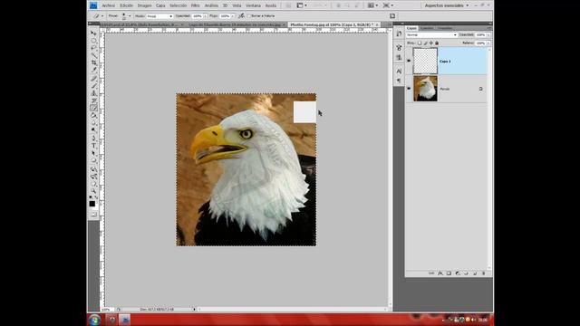Click the delete layer trash icon
The image size is (580, 326).
483,273
